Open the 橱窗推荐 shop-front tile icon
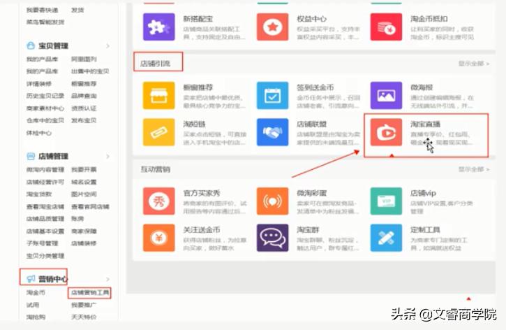 pos(158,95)
